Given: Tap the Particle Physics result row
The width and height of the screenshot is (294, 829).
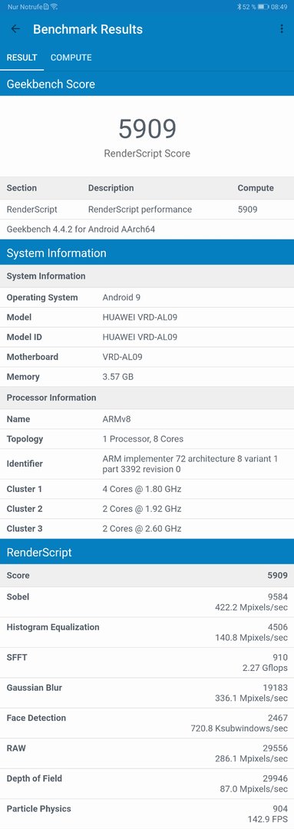Looking at the screenshot, I should [147, 814].
